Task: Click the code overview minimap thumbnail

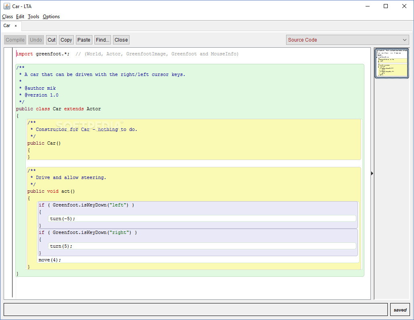Action: (x=392, y=63)
